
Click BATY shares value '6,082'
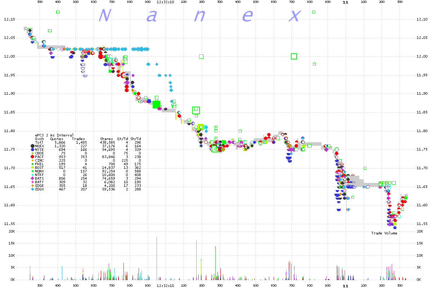[x=109, y=182]
